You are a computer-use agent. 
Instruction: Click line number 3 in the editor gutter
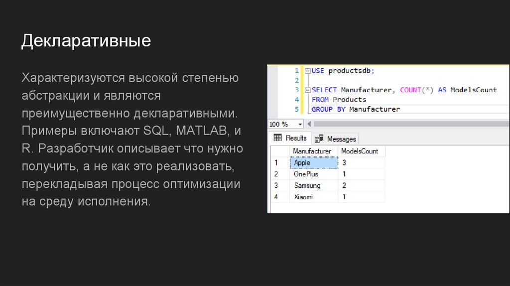click(x=297, y=90)
